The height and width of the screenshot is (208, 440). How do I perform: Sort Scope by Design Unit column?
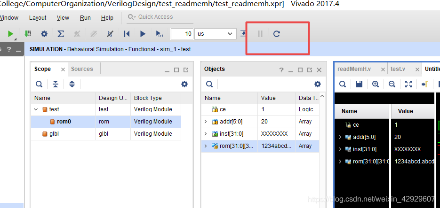[113, 98]
